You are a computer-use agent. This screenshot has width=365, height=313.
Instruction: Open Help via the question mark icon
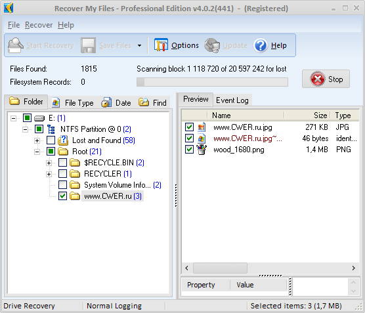(x=260, y=45)
